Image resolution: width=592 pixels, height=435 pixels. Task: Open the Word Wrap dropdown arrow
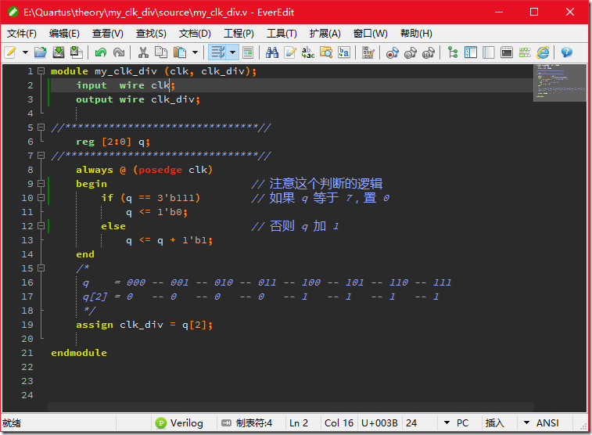point(233,52)
